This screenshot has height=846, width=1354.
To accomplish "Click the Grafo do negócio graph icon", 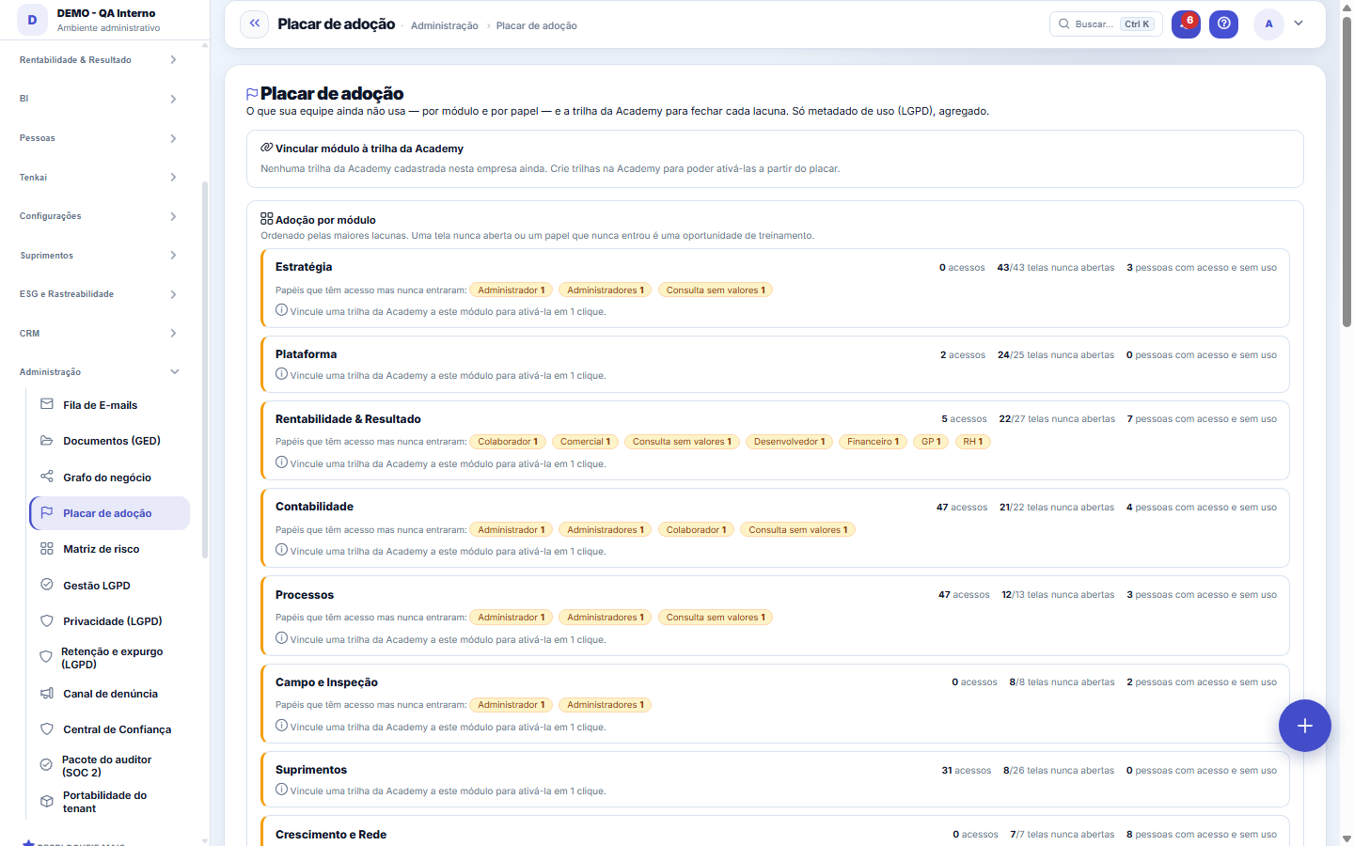I will click(47, 477).
